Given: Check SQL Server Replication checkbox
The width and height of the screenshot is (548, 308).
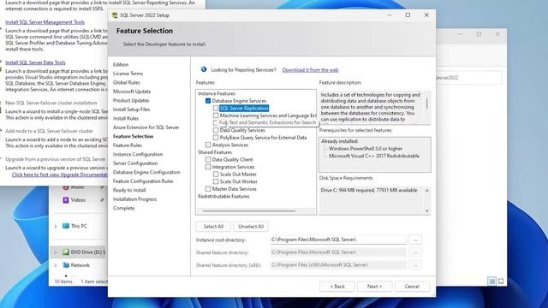Looking at the screenshot, I should (216, 109).
